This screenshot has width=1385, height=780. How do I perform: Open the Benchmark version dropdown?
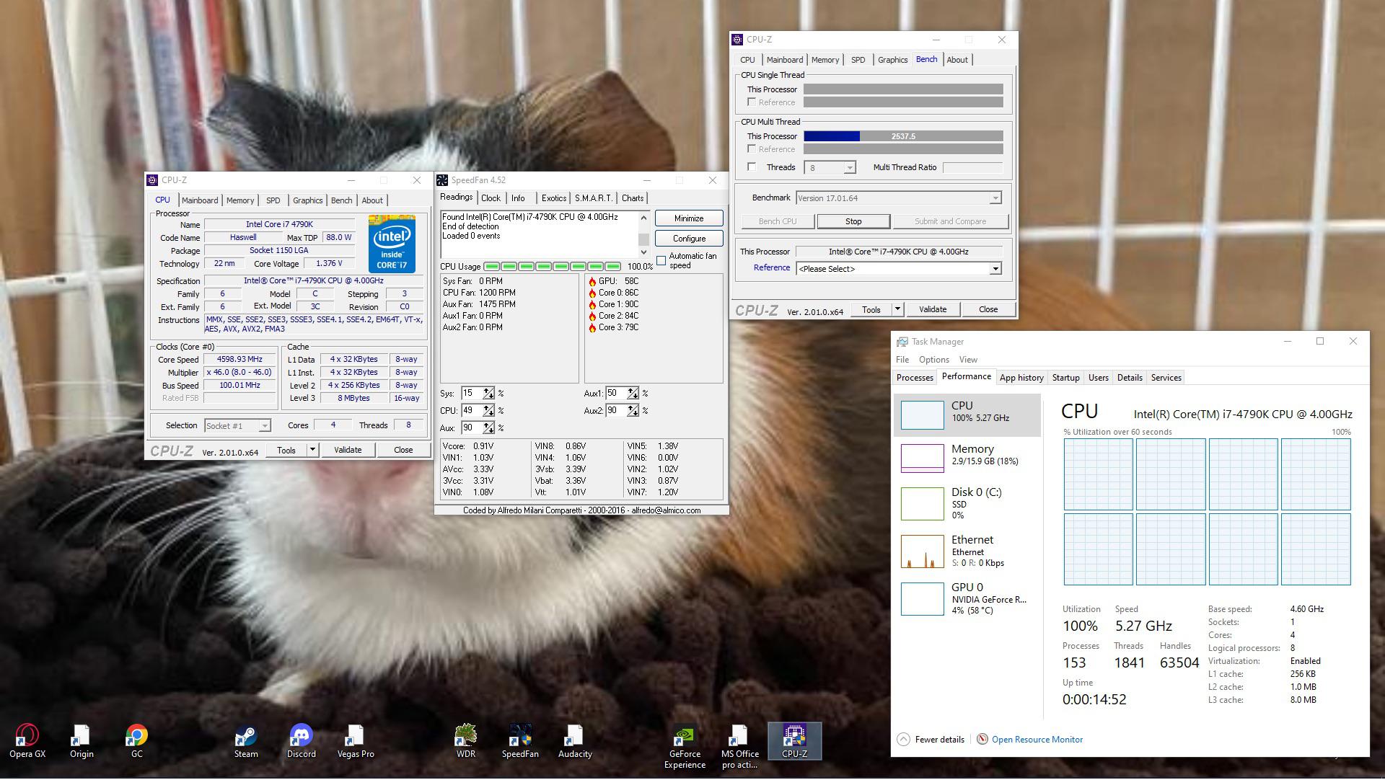pyautogui.click(x=994, y=197)
